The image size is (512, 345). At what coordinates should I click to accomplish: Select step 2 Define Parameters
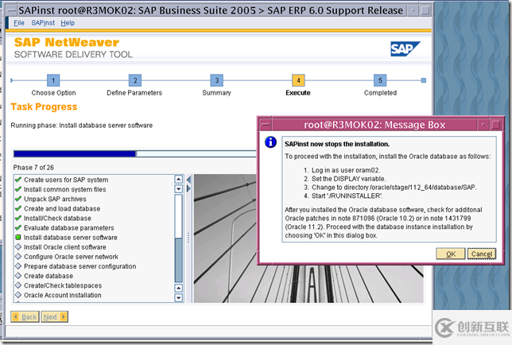(135, 80)
